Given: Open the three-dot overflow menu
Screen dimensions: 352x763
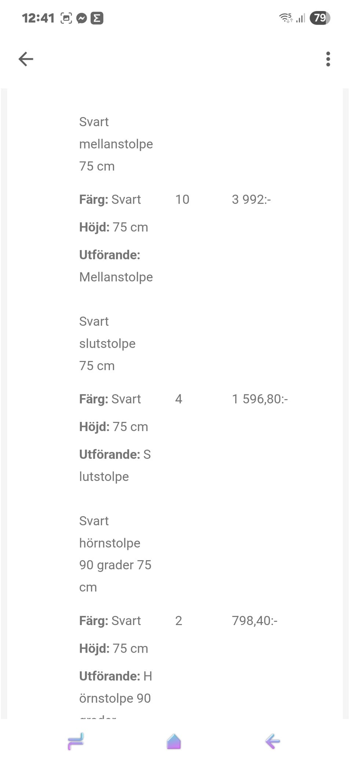Looking at the screenshot, I should [328, 59].
